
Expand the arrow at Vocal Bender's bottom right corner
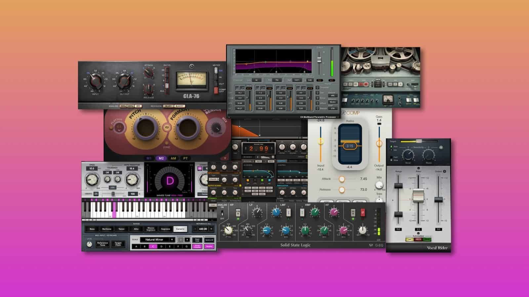(x=225, y=158)
